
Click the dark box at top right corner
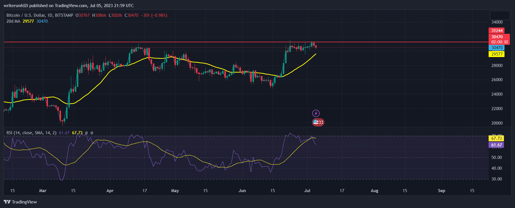pyautogui.click(x=500, y=15)
